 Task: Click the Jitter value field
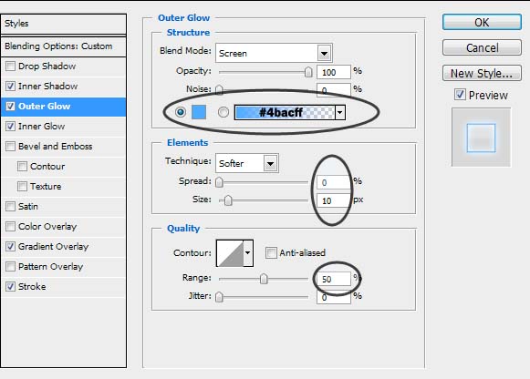tap(334, 297)
